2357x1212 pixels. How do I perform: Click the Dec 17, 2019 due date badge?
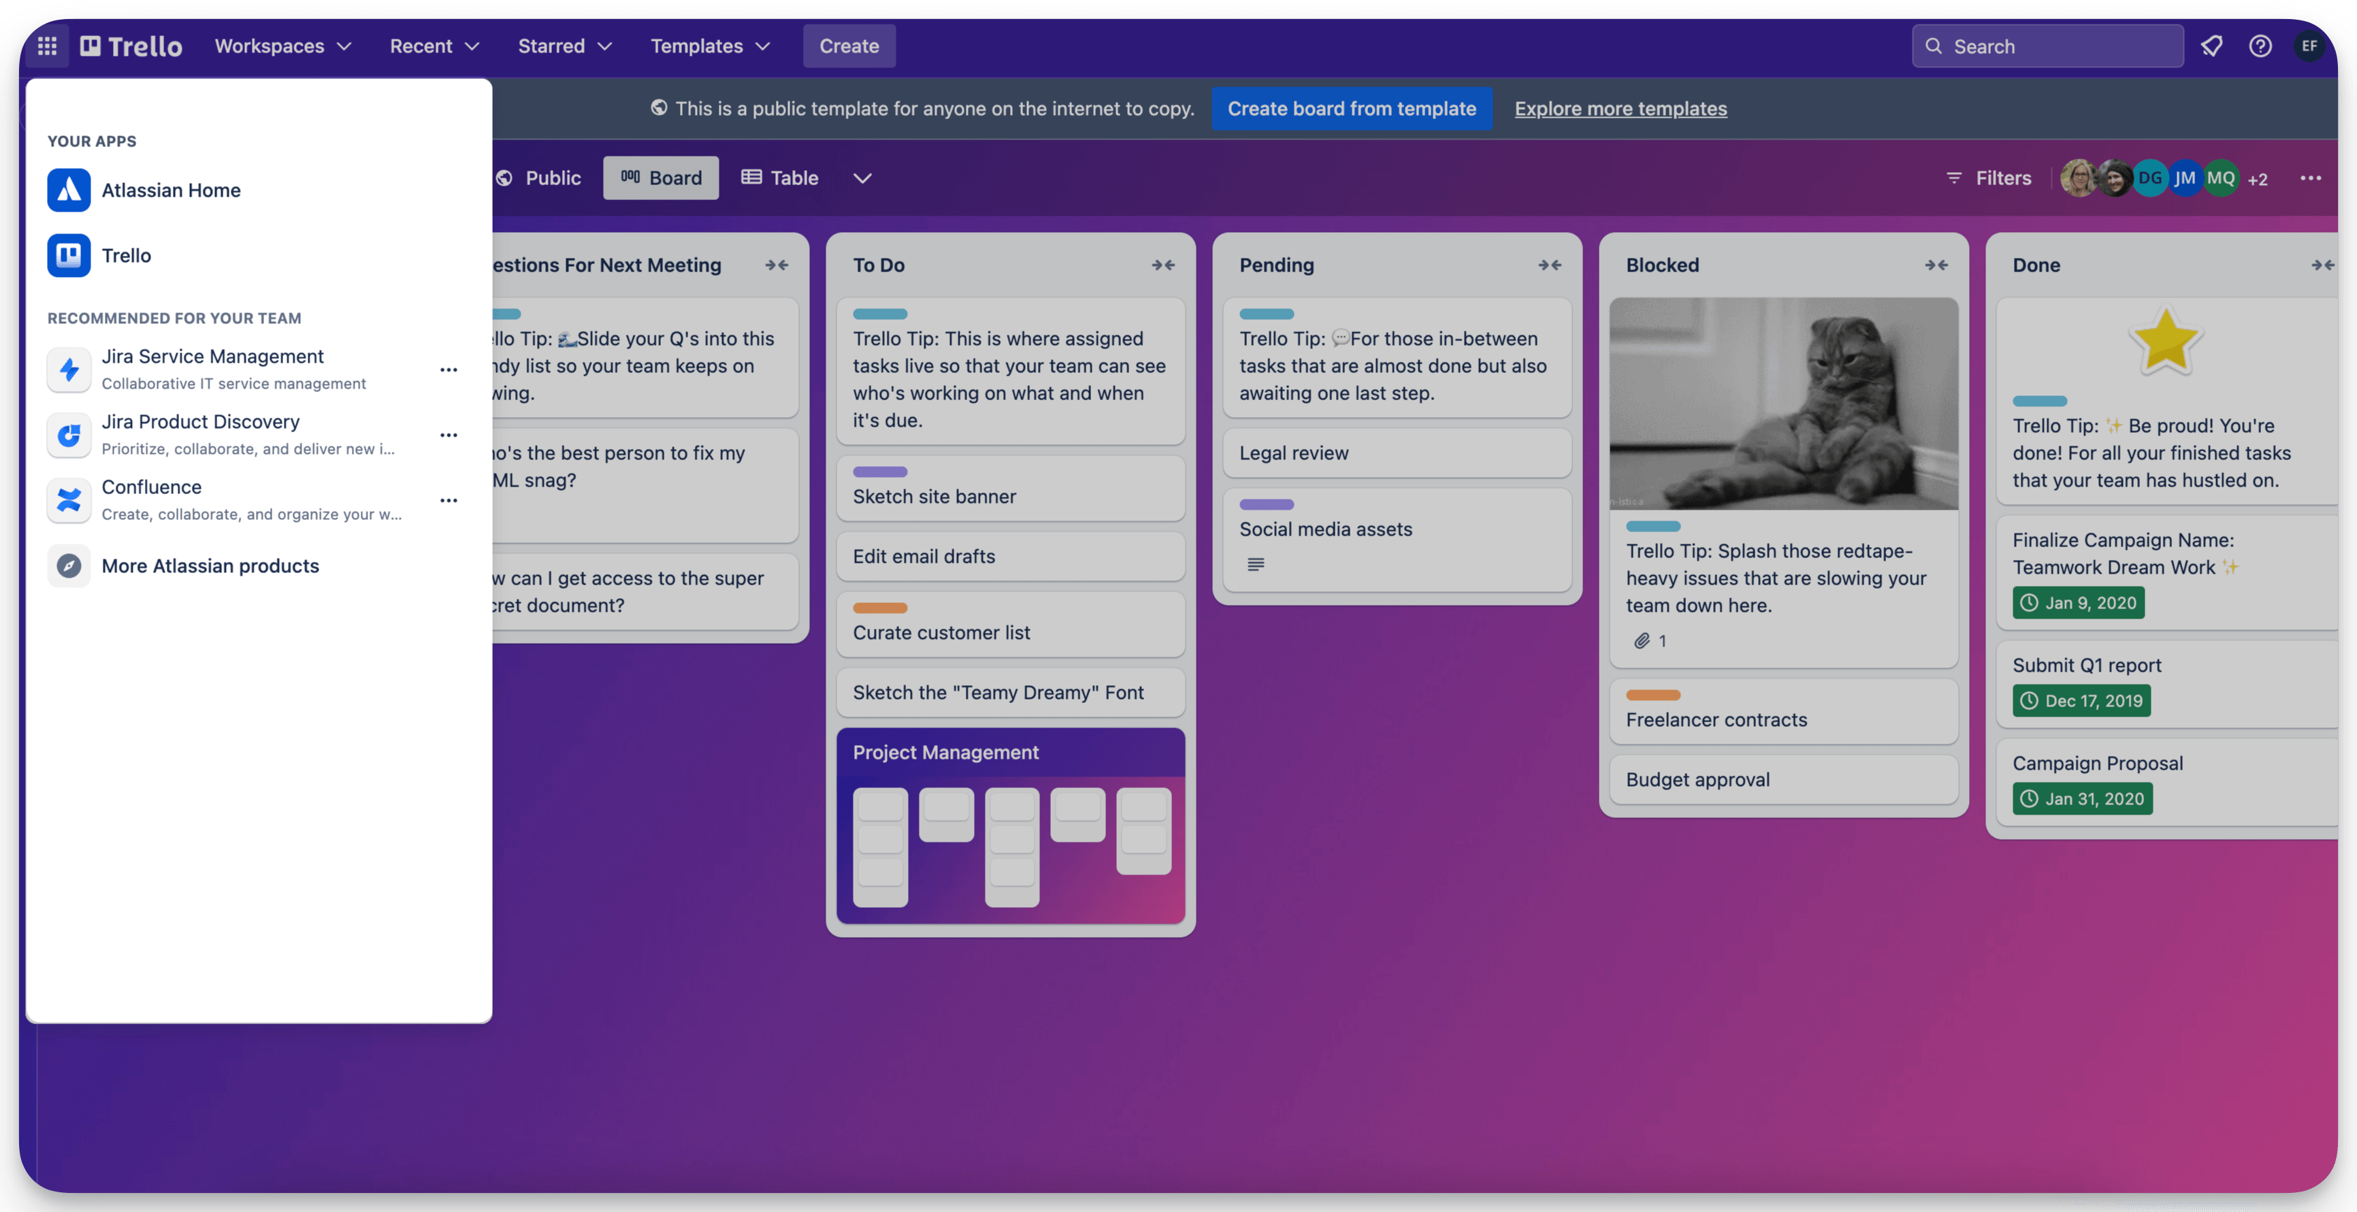[x=2081, y=701]
